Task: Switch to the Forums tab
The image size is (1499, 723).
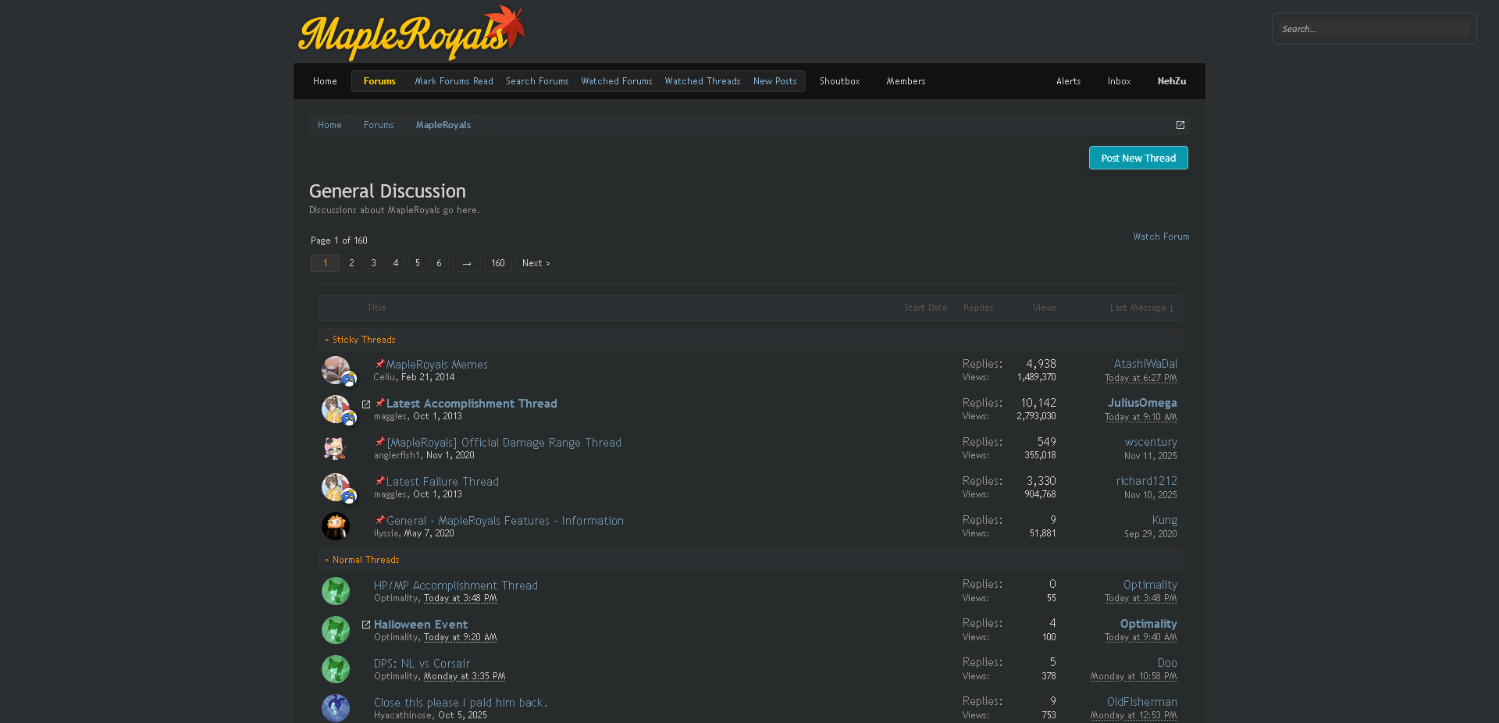Action: tap(379, 80)
